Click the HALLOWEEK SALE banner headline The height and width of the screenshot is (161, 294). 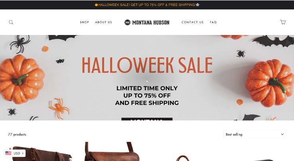147,65
